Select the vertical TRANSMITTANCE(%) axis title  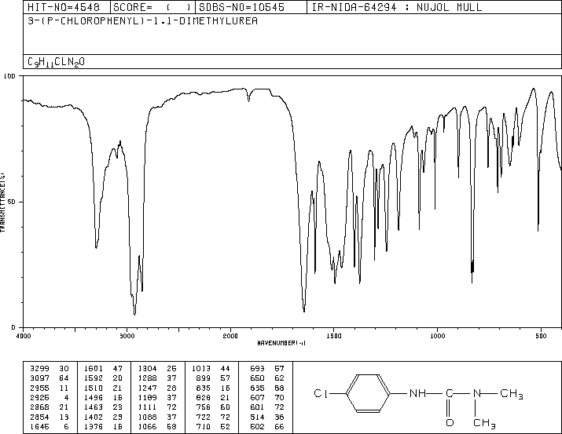pyautogui.click(x=2, y=202)
